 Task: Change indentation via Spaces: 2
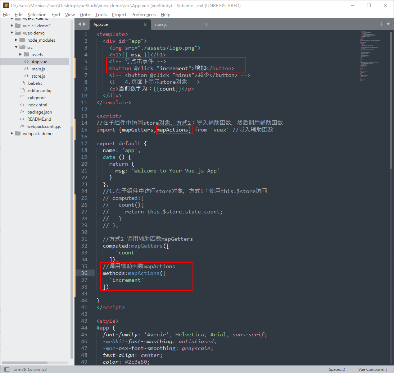337,369
